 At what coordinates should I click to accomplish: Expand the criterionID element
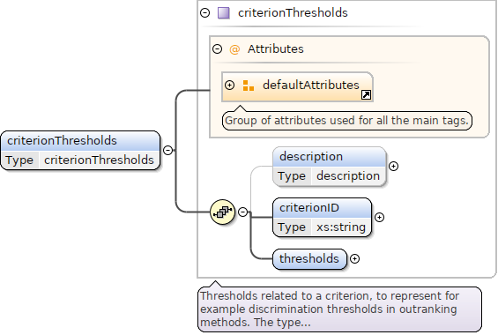pos(379,217)
